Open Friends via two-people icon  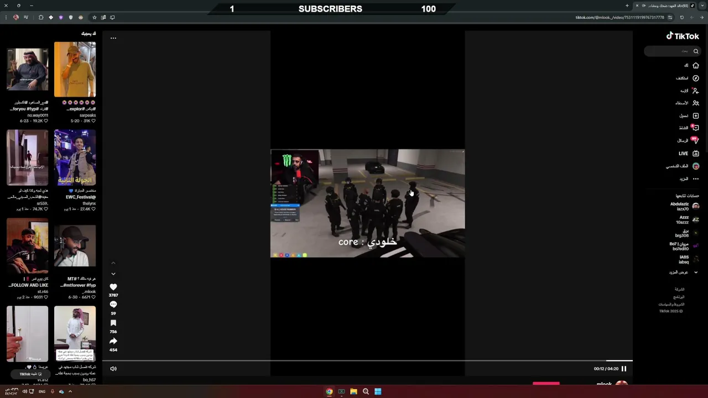[x=696, y=103]
